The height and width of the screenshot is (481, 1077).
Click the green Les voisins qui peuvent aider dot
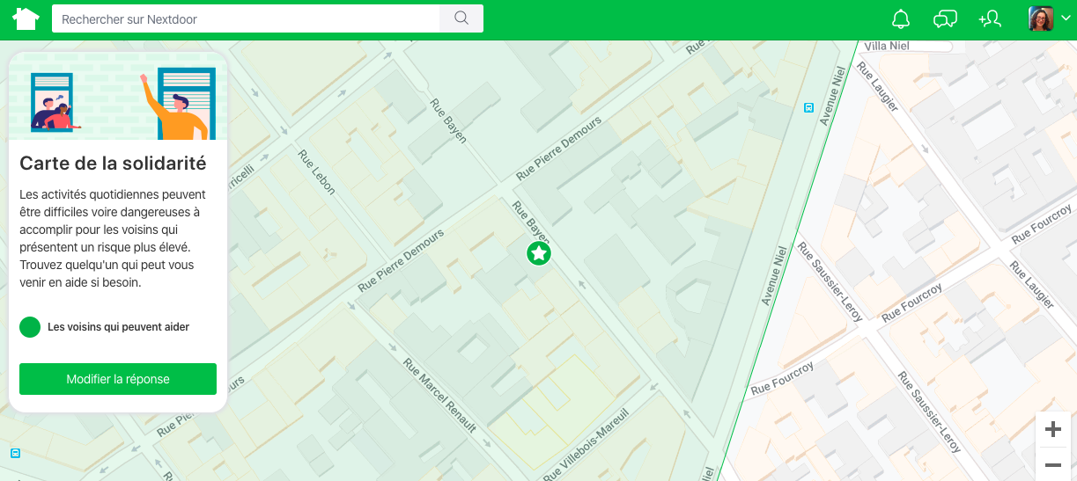(x=30, y=327)
